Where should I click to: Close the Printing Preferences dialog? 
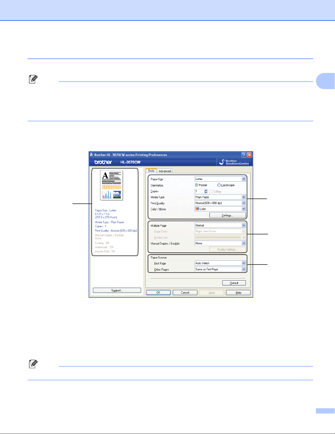[x=249, y=155]
